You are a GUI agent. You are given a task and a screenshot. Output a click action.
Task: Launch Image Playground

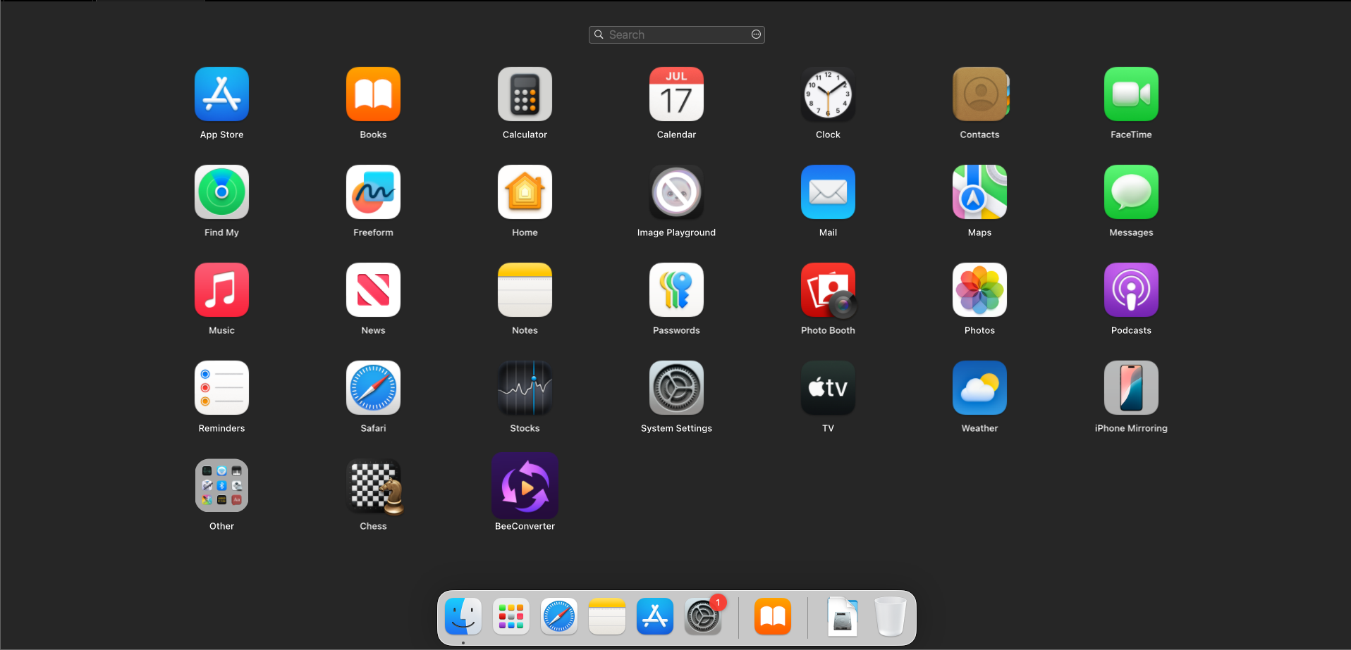[x=676, y=192]
